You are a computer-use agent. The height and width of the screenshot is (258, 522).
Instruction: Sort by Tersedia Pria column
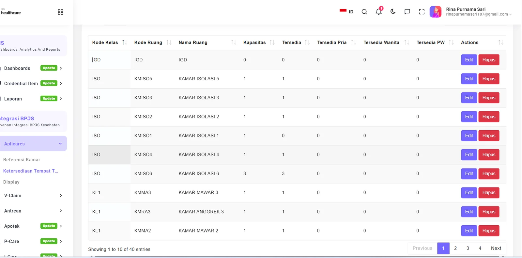click(336, 42)
